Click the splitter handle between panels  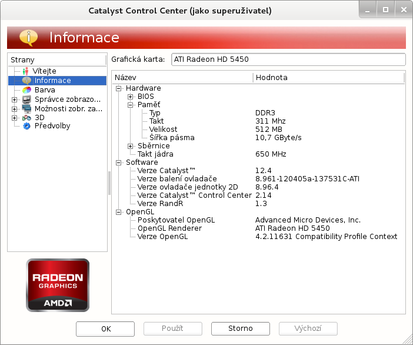pos(109,183)
